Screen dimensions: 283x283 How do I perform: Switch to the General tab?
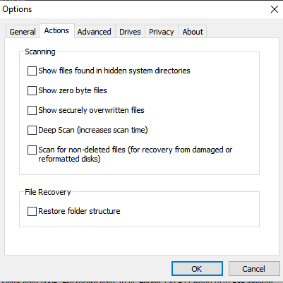coord(23,32)
